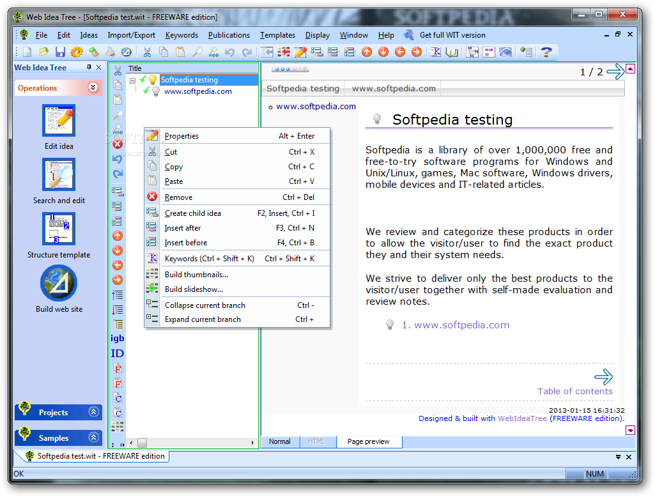Click the A-to-B Replace icon in the top toolbar
655x497 pixels.
pos(213,52)
